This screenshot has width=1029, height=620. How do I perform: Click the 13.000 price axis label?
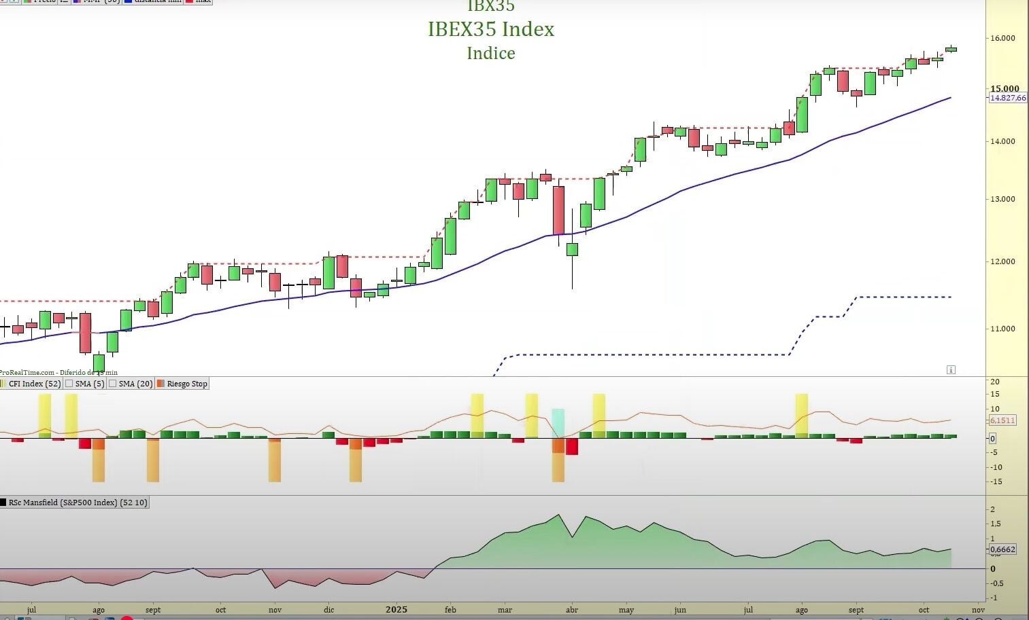pos(1003,199)
